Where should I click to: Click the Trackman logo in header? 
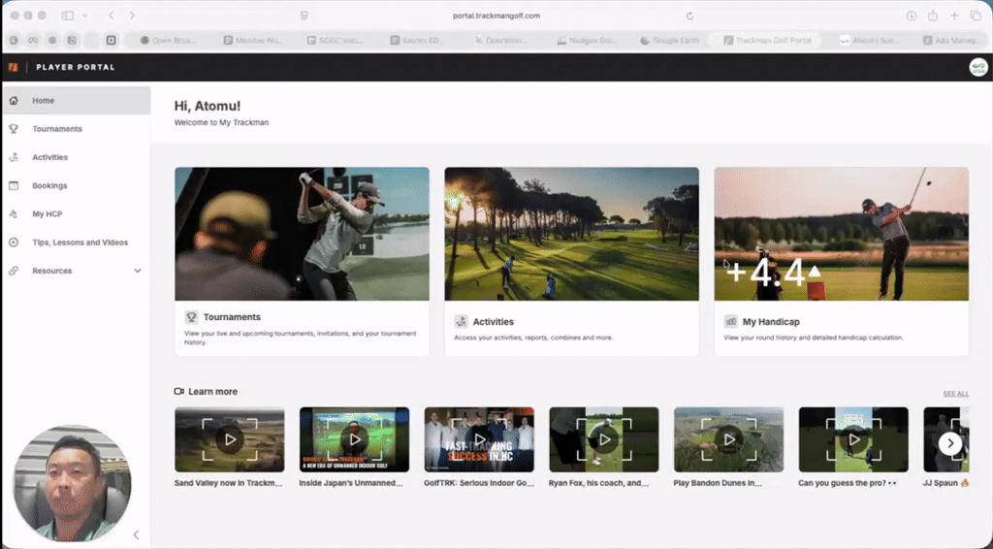tap(14, 67)
